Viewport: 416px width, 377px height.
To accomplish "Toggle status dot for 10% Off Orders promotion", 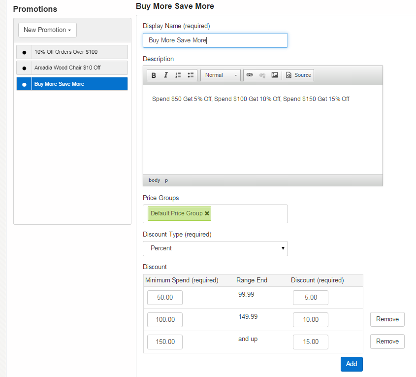I will tap(24, 52).
